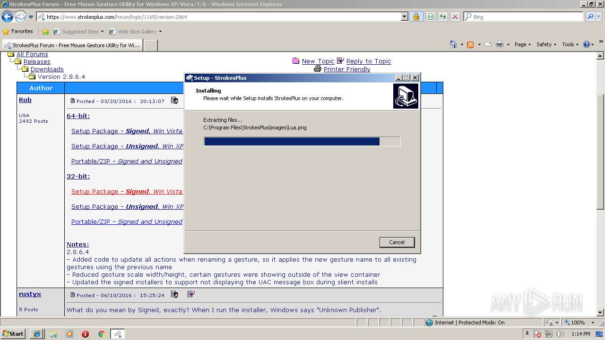Open the Opera taskbar icon
605x340 pixels.
pos(85,334)
